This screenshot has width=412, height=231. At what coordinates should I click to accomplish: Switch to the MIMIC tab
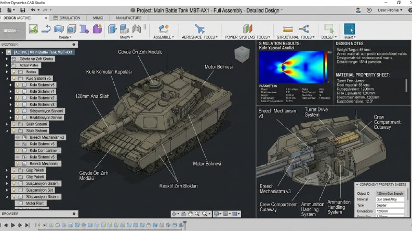(98, 18)
